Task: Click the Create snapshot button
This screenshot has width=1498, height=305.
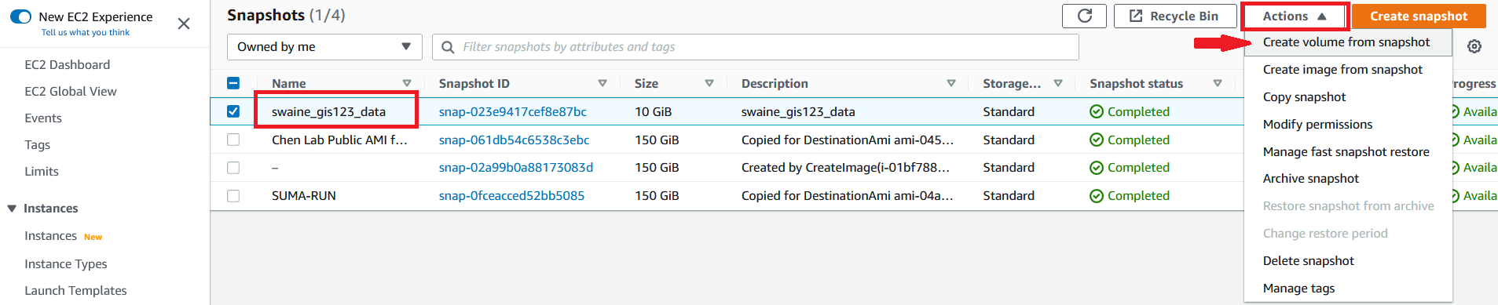Action: click(1419, 16)
